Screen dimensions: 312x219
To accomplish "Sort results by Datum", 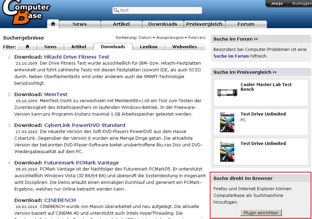I will (x=145, y=38).
